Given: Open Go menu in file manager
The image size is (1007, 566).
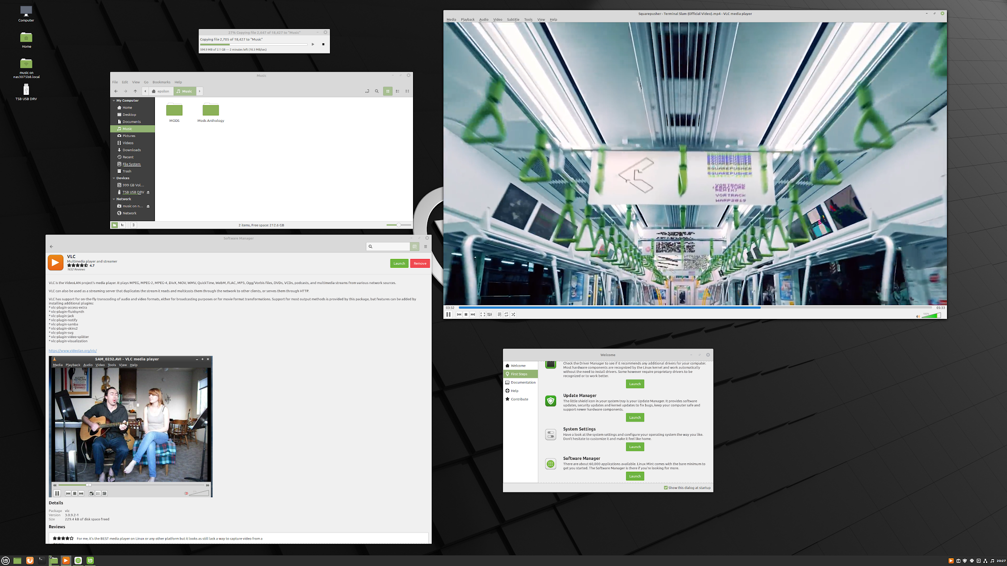Looking at the screenshot, I should point(146,82).
